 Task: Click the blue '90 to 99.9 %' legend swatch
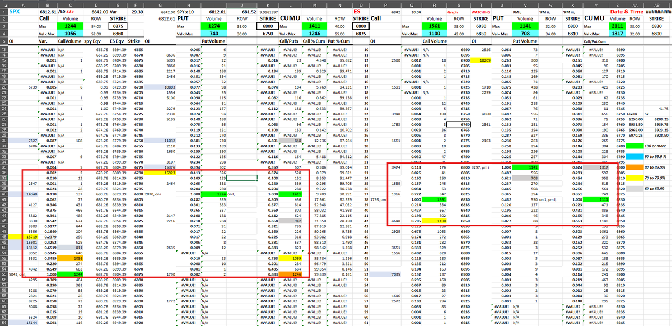tap(635, 156)
